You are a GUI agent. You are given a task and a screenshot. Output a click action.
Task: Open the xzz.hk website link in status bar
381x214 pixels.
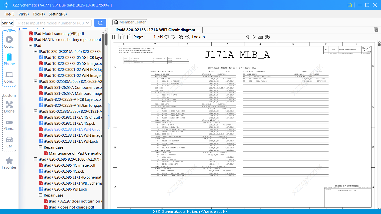pyautogui.click(x=207, y=212)
